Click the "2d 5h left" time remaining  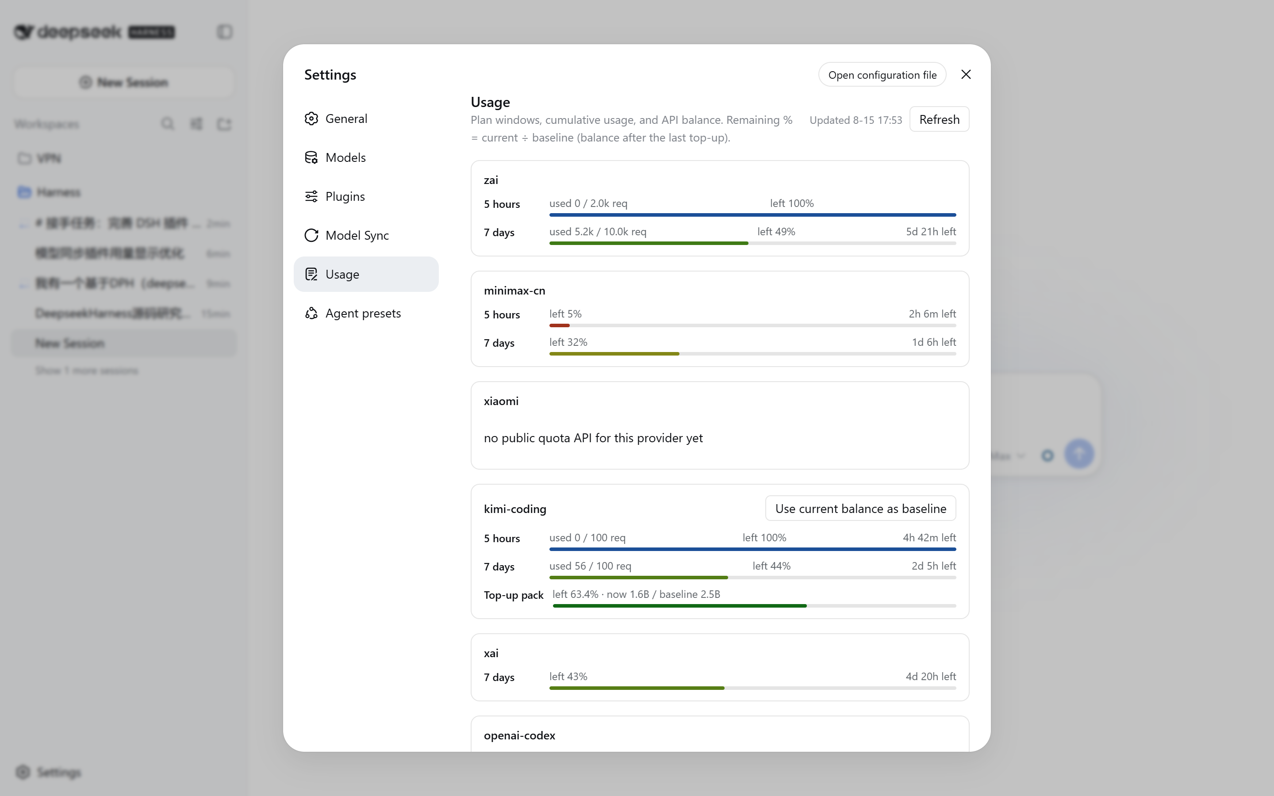(x=933, y=566)
